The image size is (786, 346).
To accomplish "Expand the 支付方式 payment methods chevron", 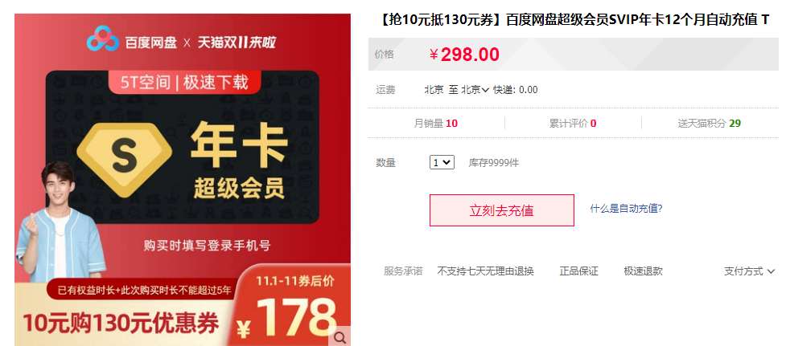I will coord(749,271).
